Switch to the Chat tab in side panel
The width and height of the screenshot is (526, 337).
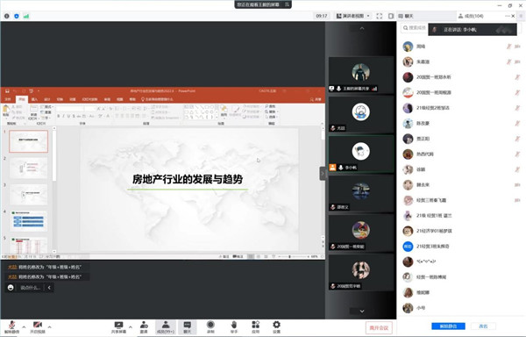click(406, 16)
